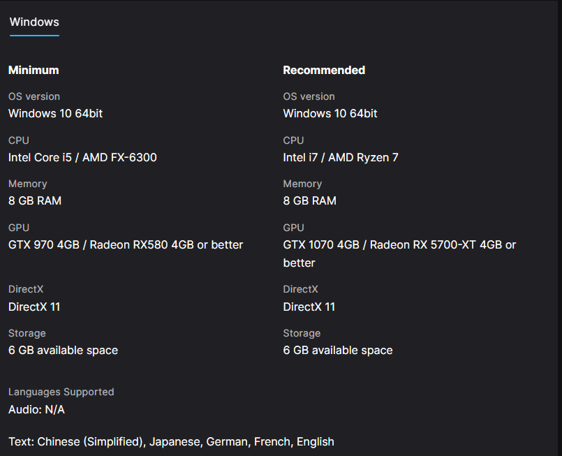The height and width of the screenshot is (456, 562).
Task: Click the GTX 970 4GB minimum GPU text
Action: pos(126,244)
